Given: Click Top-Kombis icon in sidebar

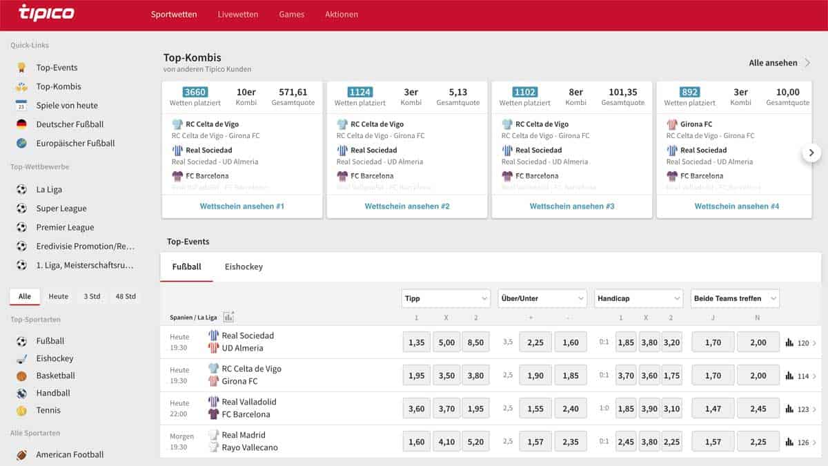Looking at the screenshot, I should coord(21,86).
